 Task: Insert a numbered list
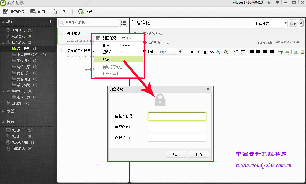point(236,52)
